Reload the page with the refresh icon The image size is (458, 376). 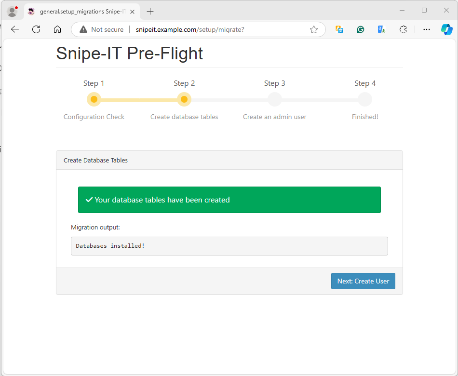point(36,29)
